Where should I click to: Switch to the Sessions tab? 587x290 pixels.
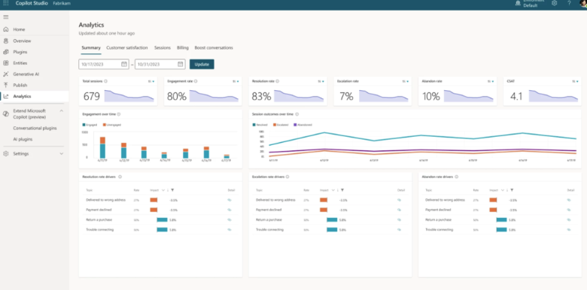pos(163,48)
